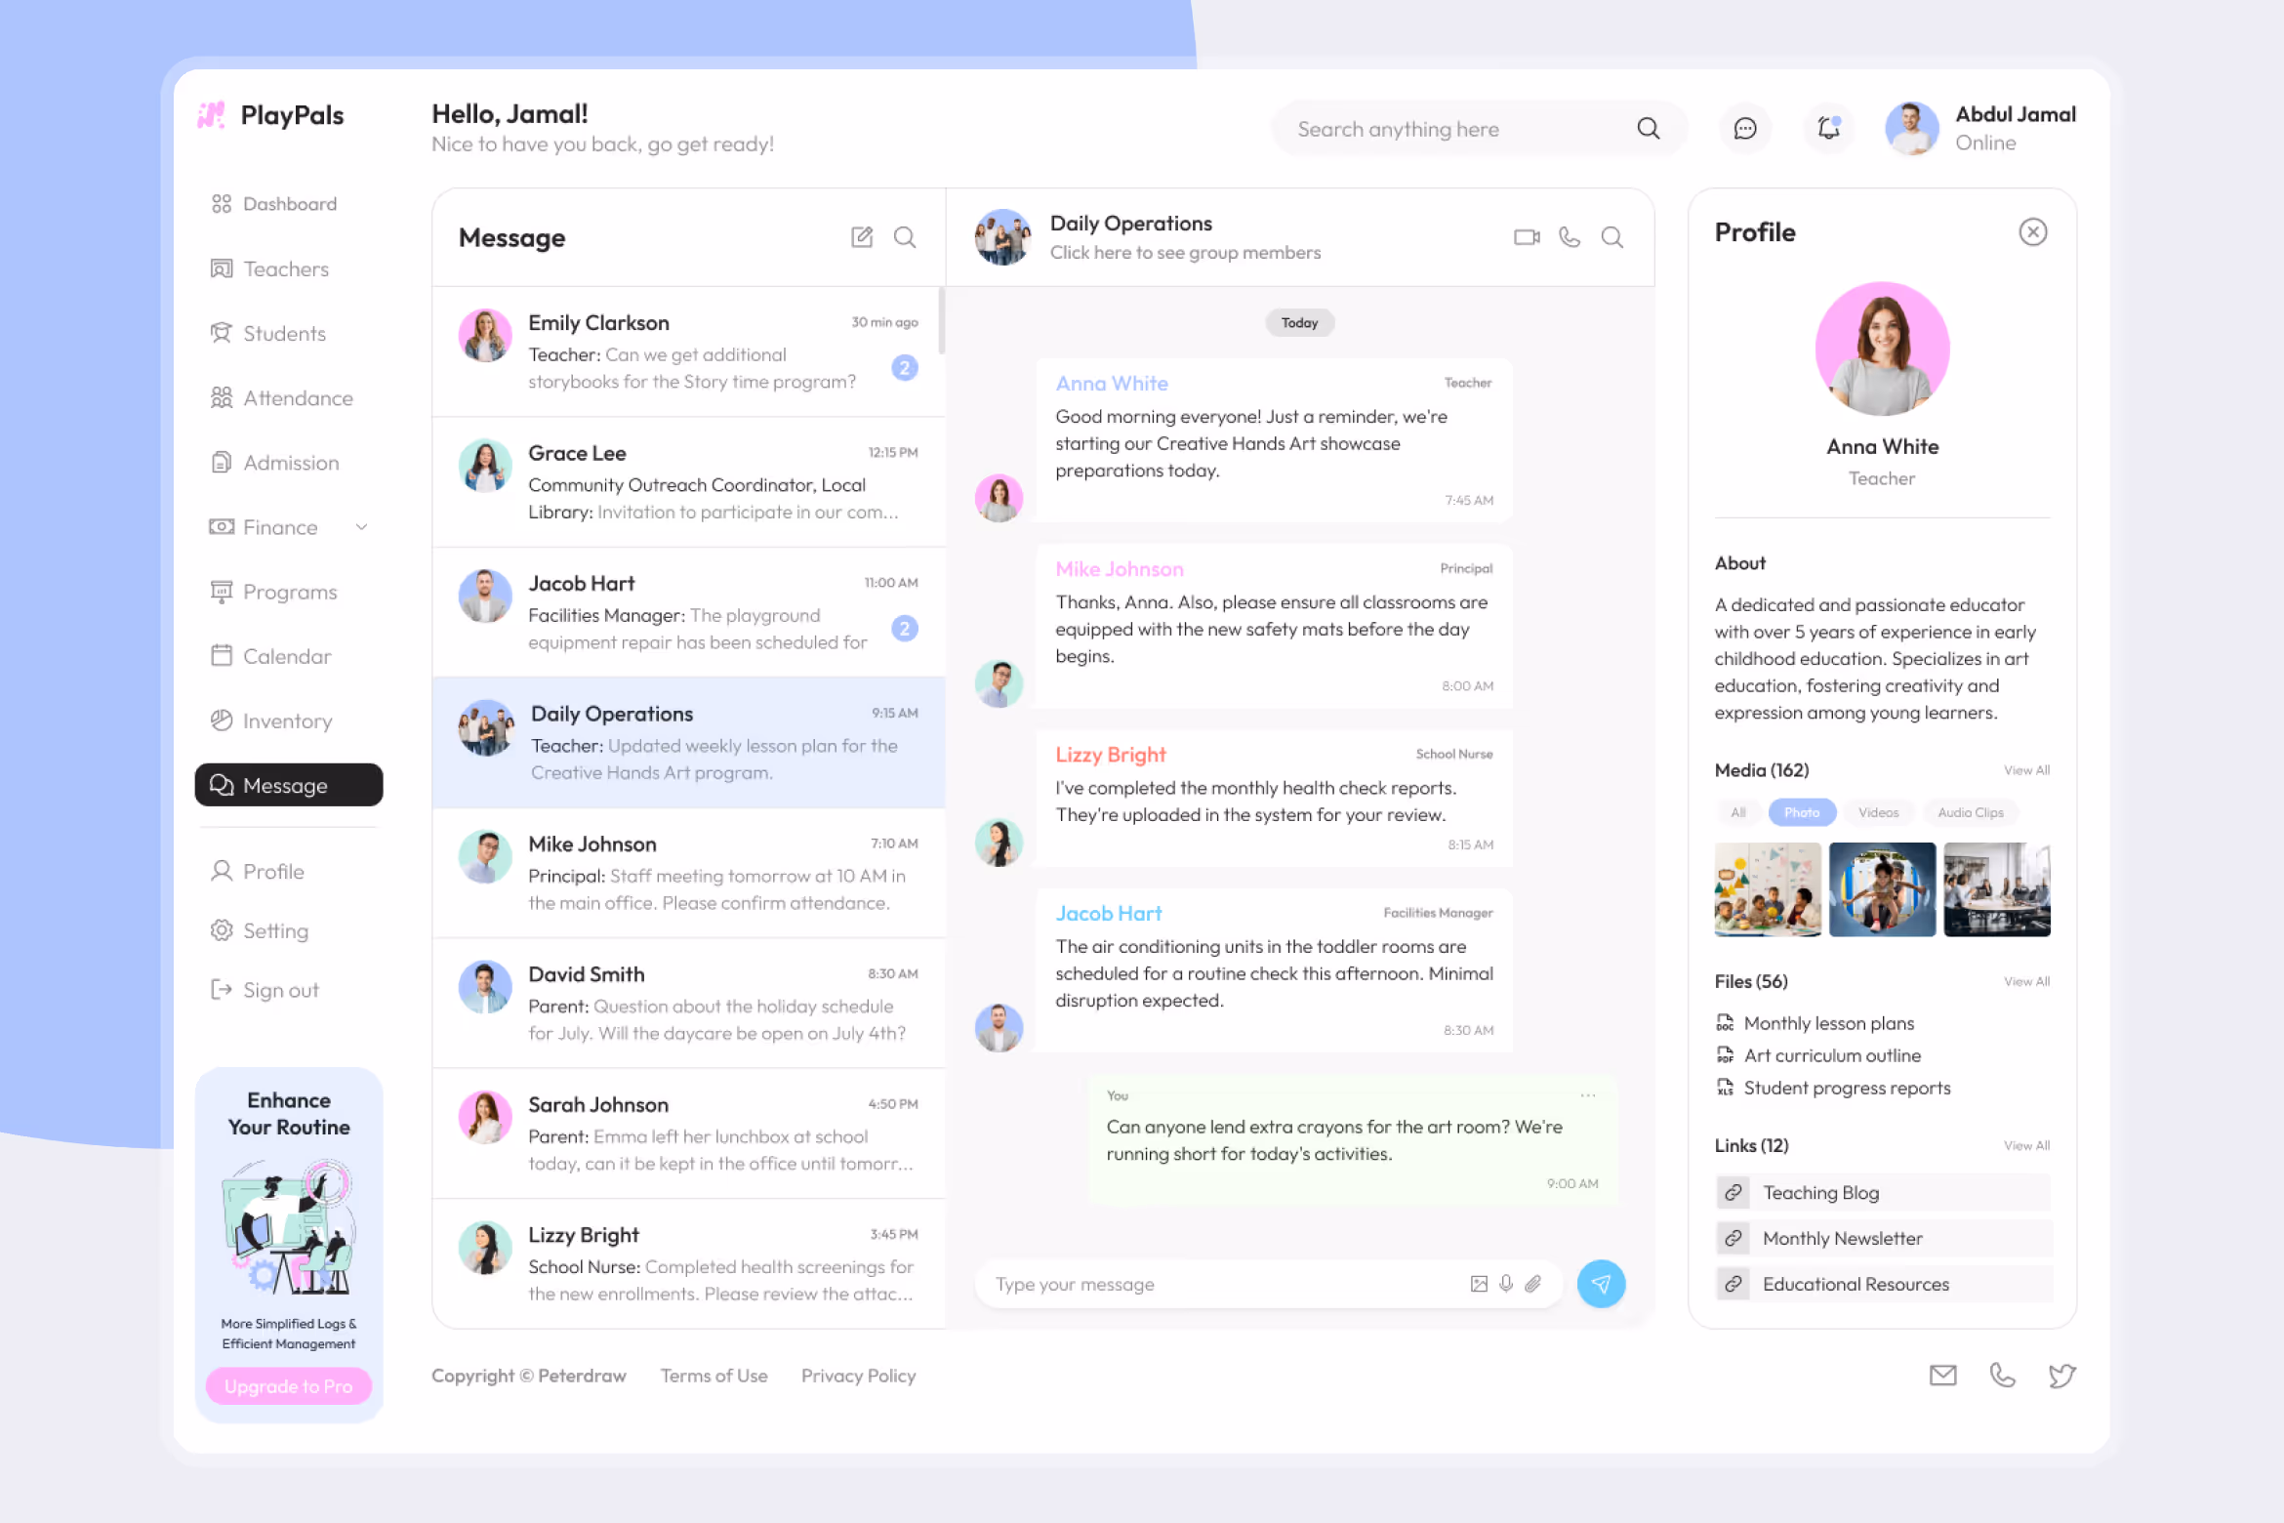
Task: Select the Audio Clips media filter
Action: pos(1970,812)
